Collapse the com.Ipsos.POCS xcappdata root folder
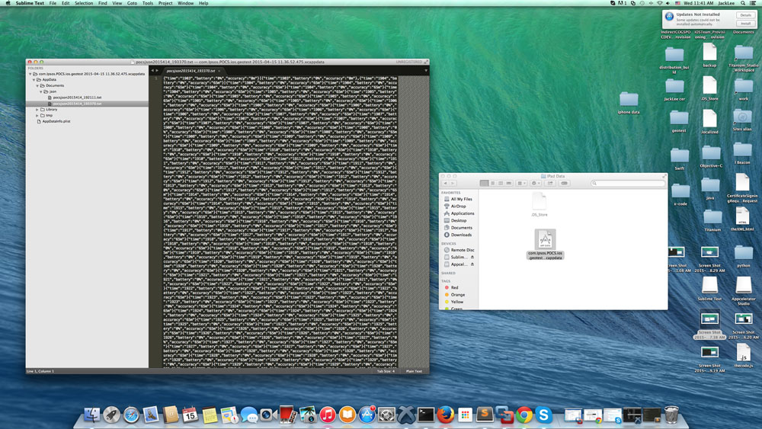The height and width of the screenshot is (429, 762). (30, 74)
